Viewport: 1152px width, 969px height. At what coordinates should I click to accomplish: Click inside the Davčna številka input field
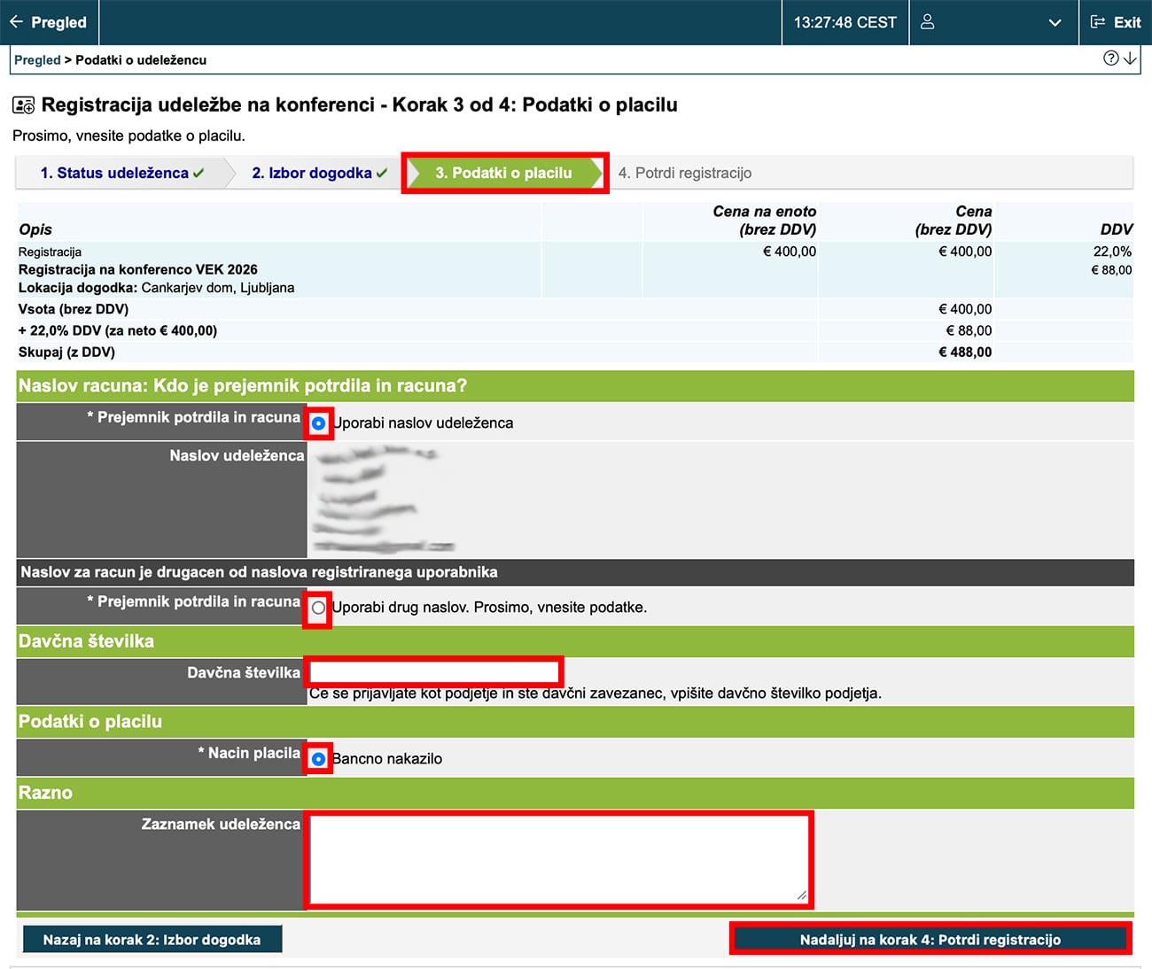(x=432, y=671)
